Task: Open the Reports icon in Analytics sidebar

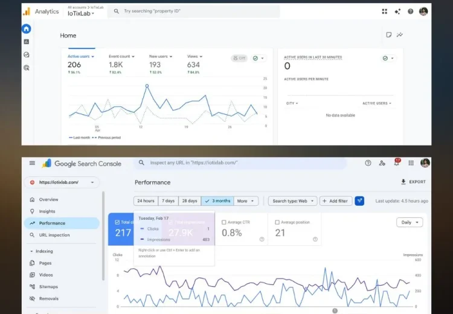Action: click(27, 42)
